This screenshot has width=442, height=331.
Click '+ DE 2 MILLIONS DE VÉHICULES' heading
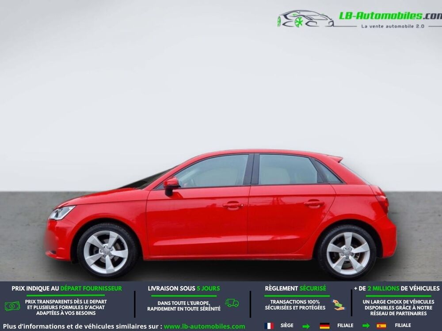point(397,289)
